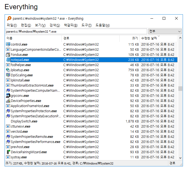Screen dimensions: 184x171
Task: Click the DeviceProperties.exe icon
Action: [x=8, y=101]
